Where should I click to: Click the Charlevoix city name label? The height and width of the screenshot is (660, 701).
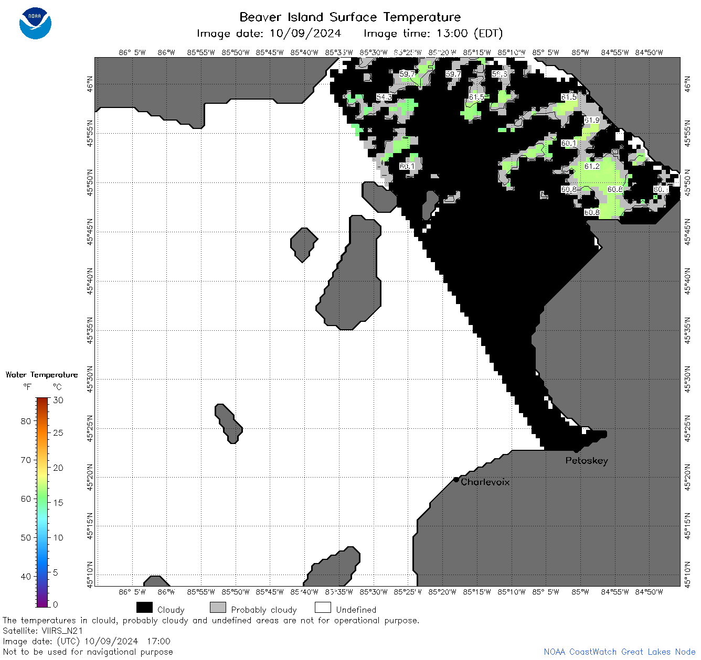[x=485, y=482]
